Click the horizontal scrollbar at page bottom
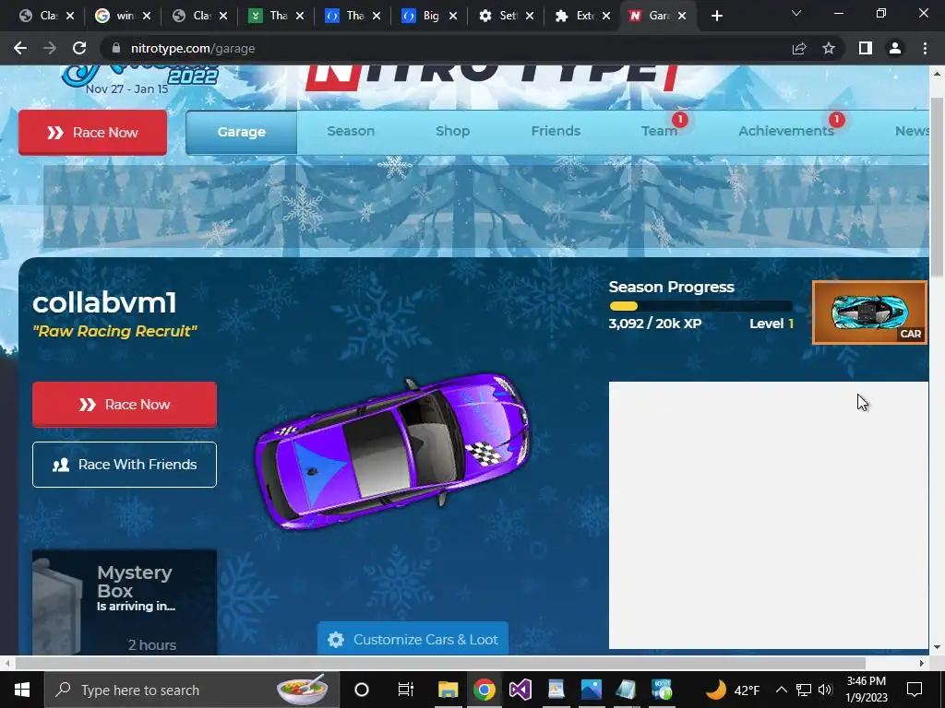 click(440, 663)
